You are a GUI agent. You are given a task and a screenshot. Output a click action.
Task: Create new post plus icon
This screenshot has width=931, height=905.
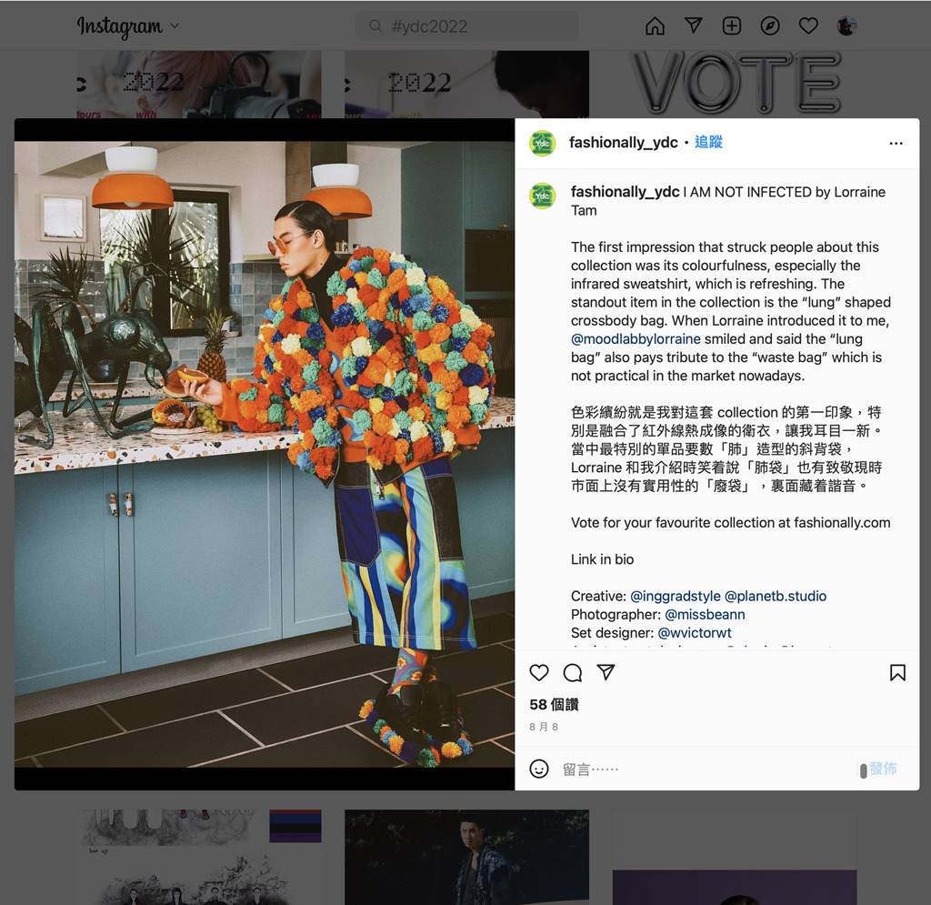[x=732, y=26]
